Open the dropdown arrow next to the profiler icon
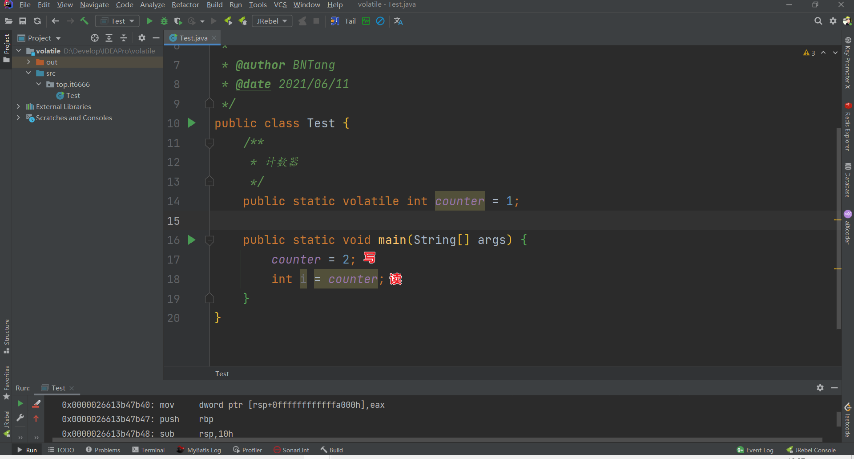Viewport: 854px width, 459px height. pyautogui.click(x=202, y=21)
